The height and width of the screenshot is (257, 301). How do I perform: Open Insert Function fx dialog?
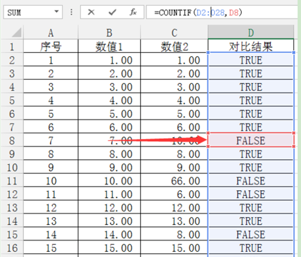[133, 12]
